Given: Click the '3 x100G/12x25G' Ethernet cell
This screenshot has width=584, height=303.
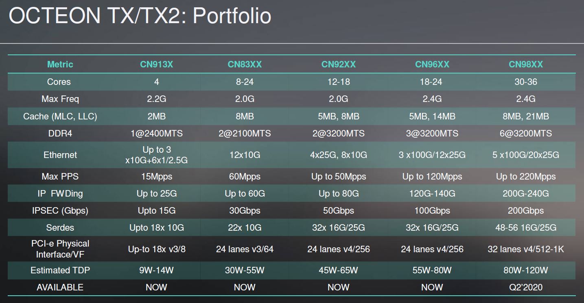Looking at the screenshot, I should 432,155.
